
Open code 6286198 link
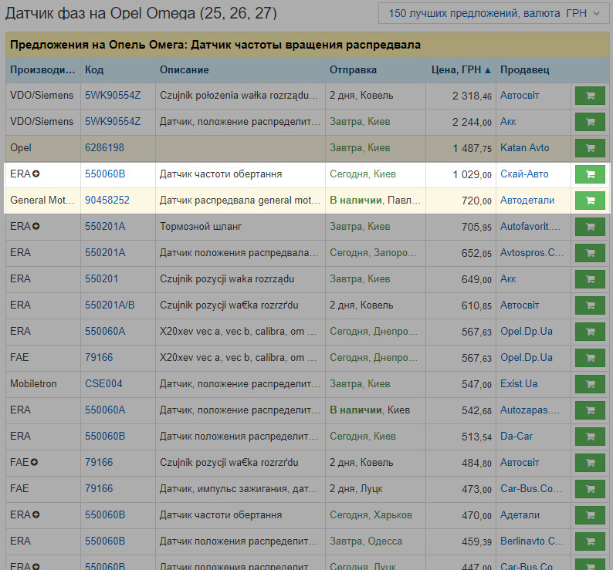point(104,147)
